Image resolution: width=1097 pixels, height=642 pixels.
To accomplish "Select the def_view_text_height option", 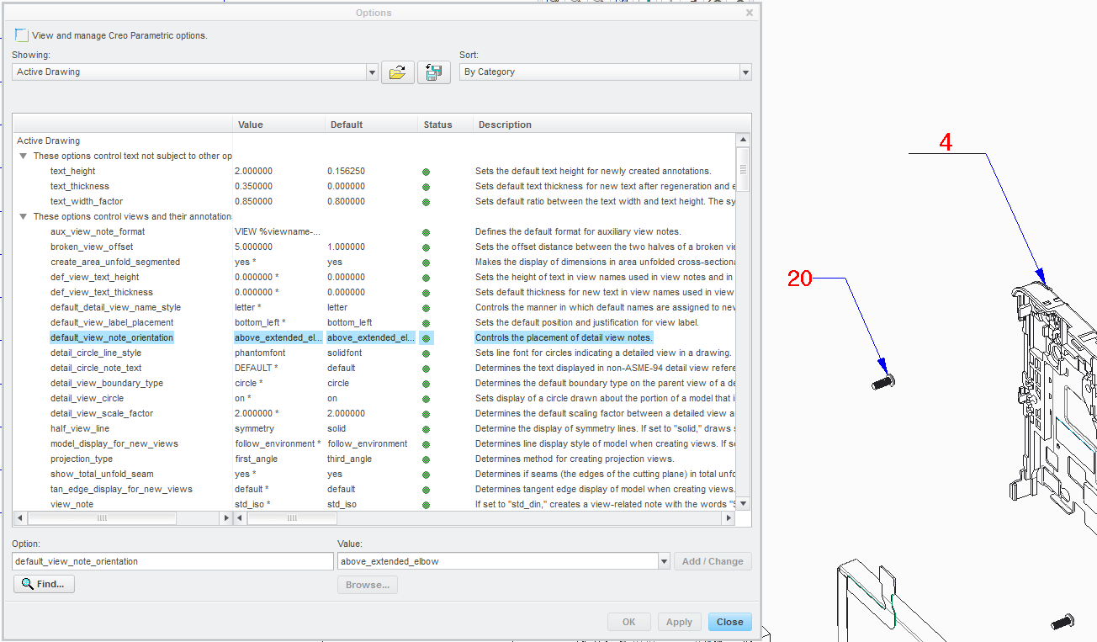I will click(95, 278).
